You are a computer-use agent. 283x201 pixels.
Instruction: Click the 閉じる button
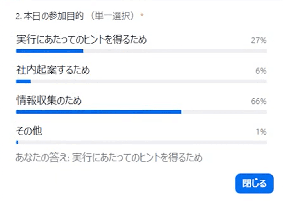click(x=254, y=184)
